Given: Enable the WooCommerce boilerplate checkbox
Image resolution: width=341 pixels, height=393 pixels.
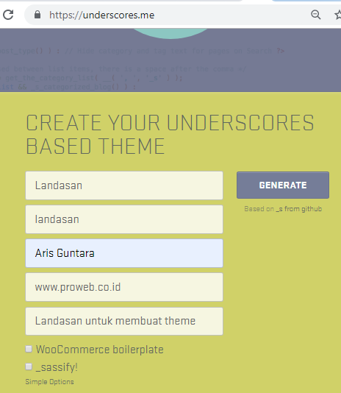Looking at the screenshot, I should pyautogui.click(x=29, y=349).
